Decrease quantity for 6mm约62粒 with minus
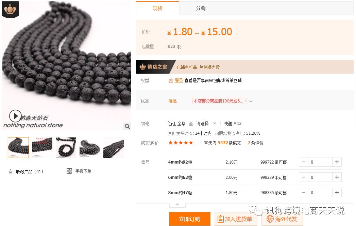Image resolution: width=356 pixels, height=226 pixels. point(304,177)
